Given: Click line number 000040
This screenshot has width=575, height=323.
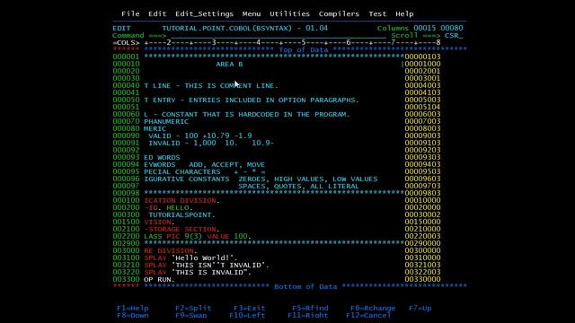Looking at the screenshot, I should (126, 85).
